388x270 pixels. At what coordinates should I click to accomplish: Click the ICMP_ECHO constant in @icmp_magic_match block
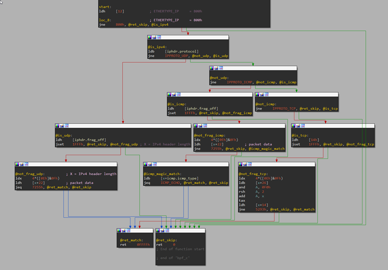pos(171,183)
